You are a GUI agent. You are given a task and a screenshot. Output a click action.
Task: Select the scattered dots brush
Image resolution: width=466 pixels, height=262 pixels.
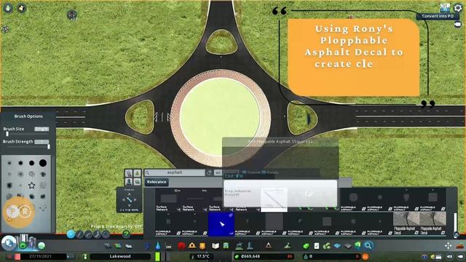click(43, 207)
